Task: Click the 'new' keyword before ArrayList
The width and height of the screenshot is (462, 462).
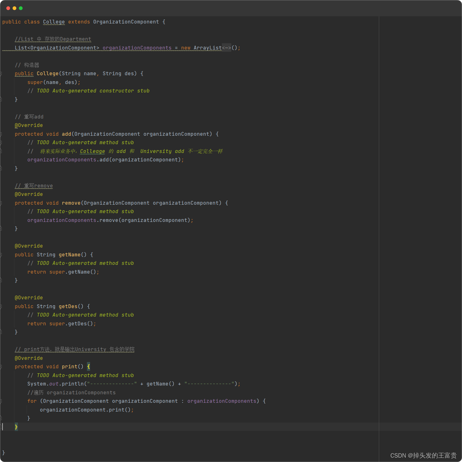Action: click(186, 48)
